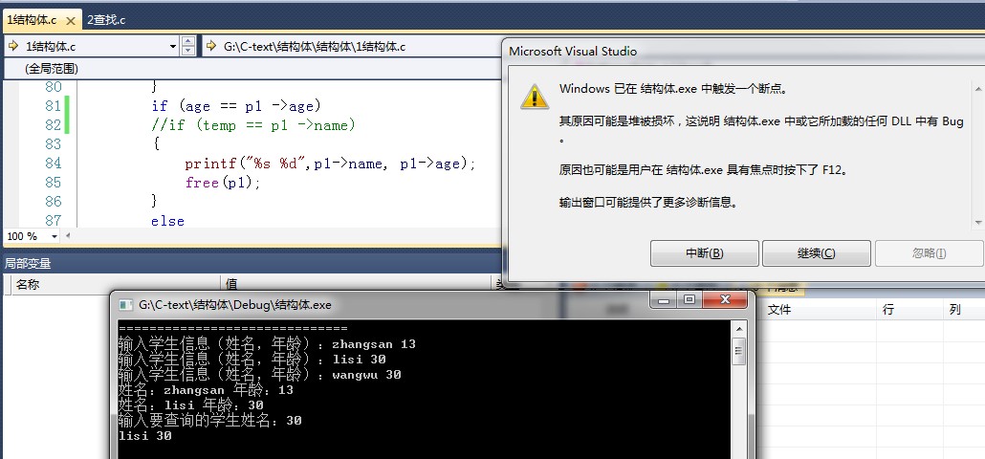Open the (全局范围) scope dropdown
The image size is (985, 459).
coord(252,69)
